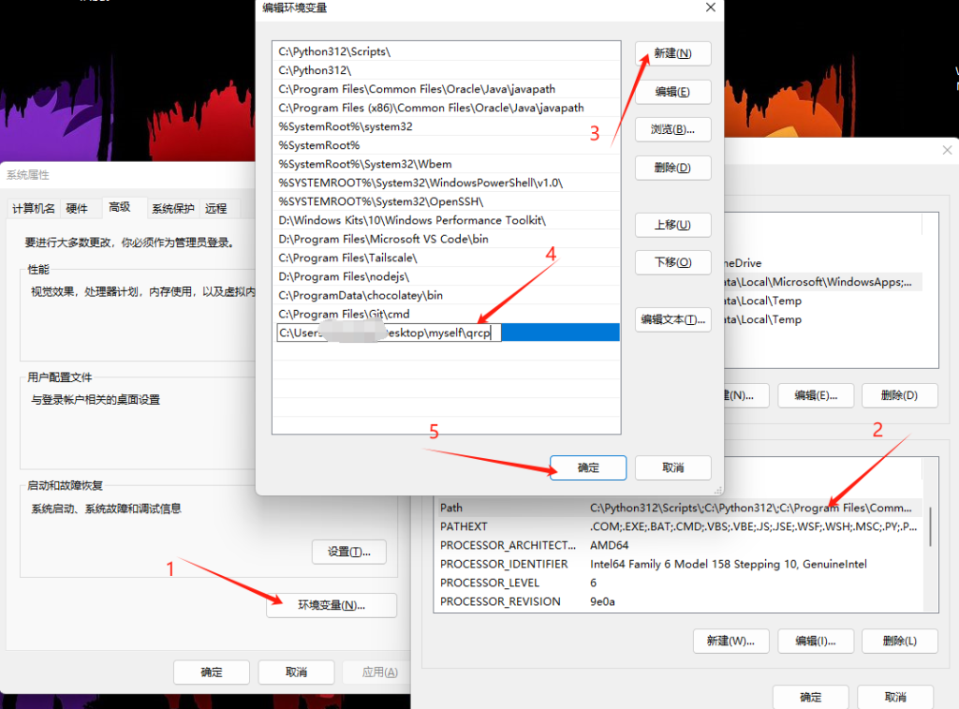
Task: Open 编辑文本(T)... to edit path as text
Action: (x=672, y=320)
